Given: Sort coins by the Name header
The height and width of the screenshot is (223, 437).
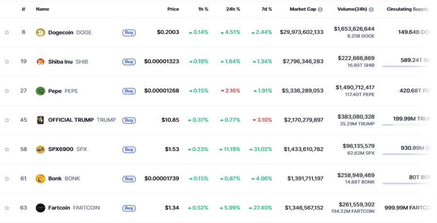Looking at the screenshot, I should pos(42,9).
